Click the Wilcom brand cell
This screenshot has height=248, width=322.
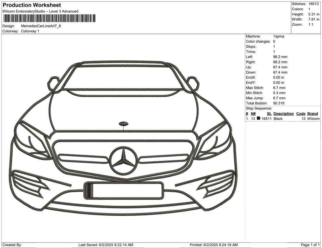pyautogui.click(x=313, y=118)
